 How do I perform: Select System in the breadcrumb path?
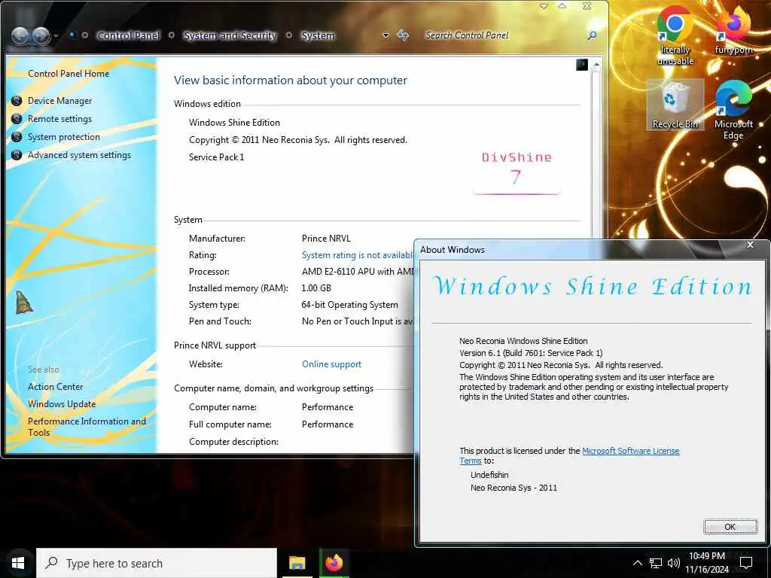coord(318,35)
